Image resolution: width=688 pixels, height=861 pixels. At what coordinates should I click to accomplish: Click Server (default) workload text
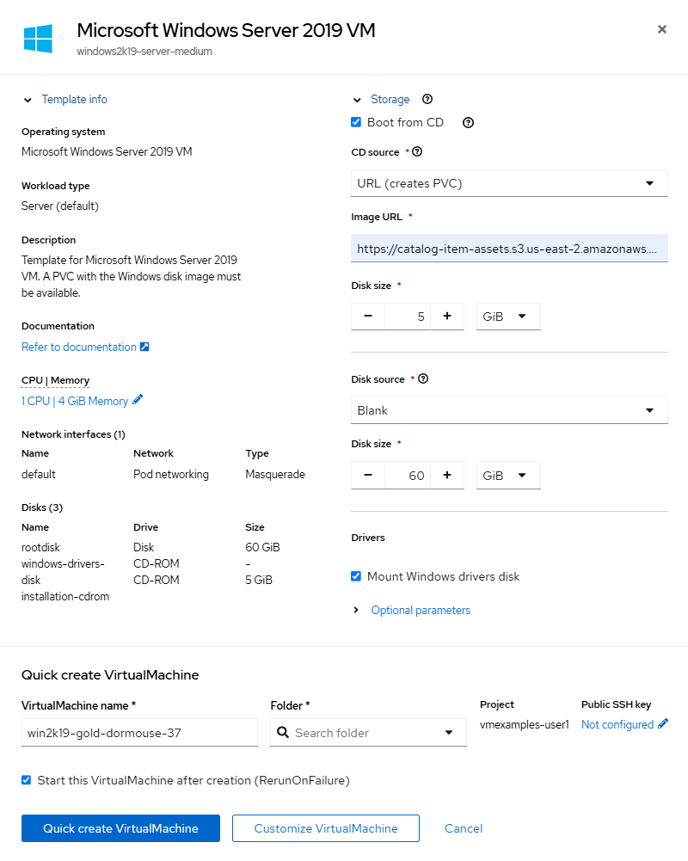tap(60, 206)
